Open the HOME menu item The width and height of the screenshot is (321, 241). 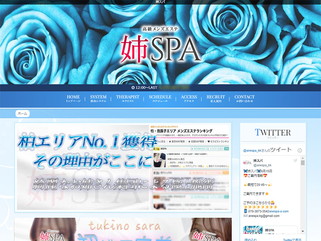tap(73, 99)
